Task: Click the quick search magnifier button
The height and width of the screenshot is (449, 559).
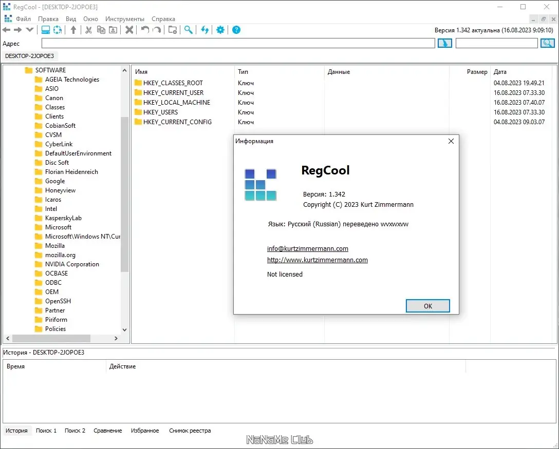Action: pos(548,44)
